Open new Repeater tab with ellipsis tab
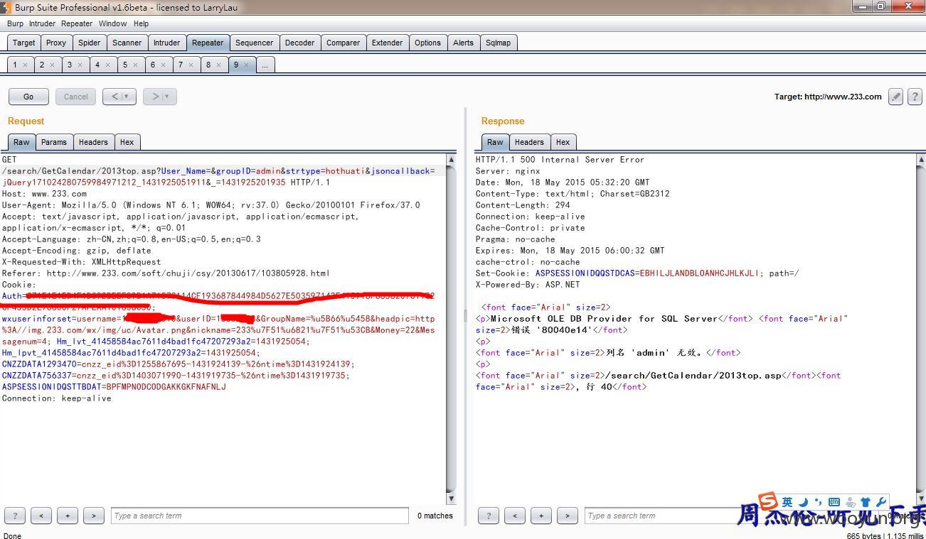This screenshot has width=926, height=539. tap(265, 65)
